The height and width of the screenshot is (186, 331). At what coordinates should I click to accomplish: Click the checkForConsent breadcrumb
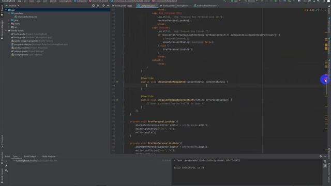99,1
